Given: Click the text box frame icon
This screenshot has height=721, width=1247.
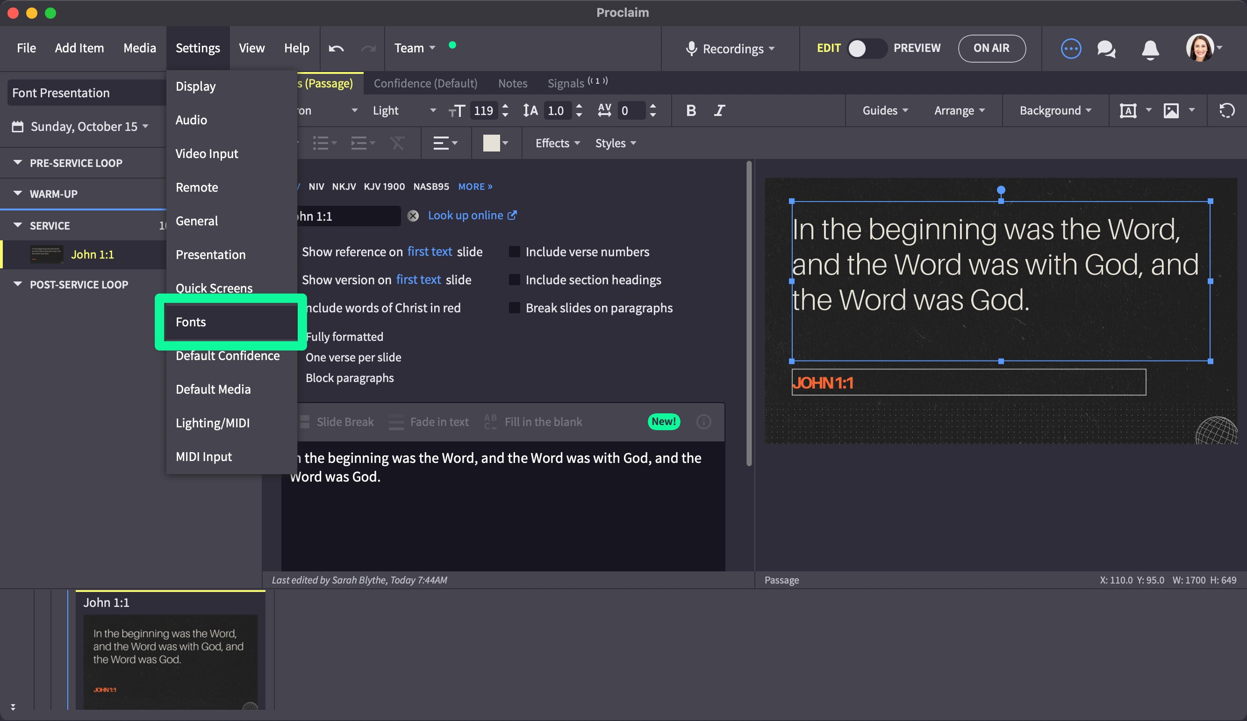Looking at the screenshot, I should (1128, 110).
